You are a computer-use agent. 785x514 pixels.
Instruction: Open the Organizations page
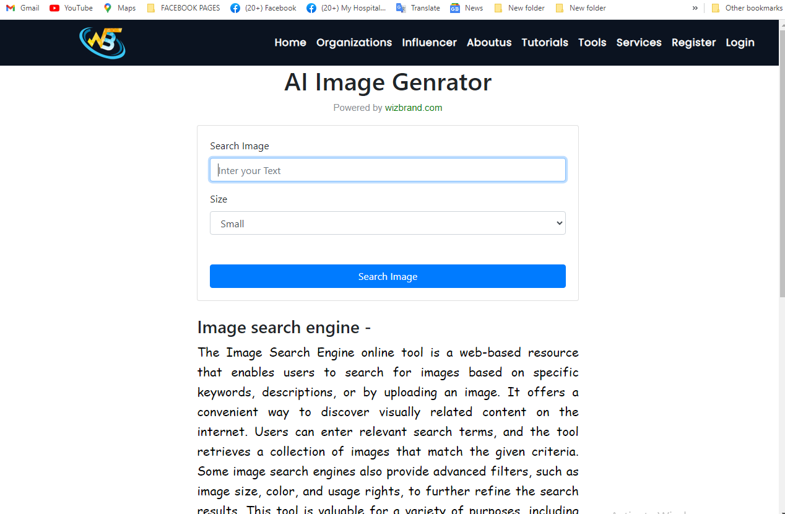(x=353, y=42)
